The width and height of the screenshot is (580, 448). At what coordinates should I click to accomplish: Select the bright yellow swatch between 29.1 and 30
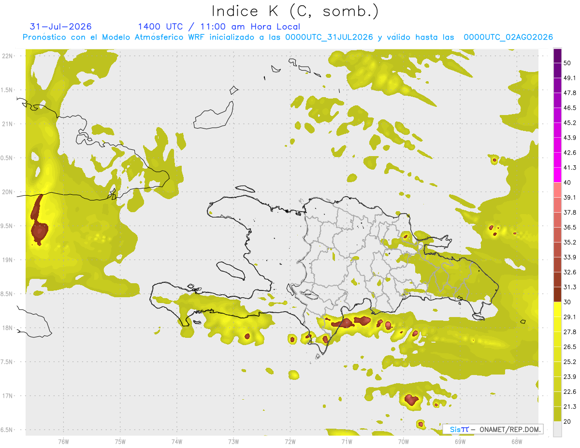click(x=557, y=309)
